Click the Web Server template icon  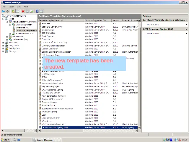pyautogui.click(x=40, y=121)
